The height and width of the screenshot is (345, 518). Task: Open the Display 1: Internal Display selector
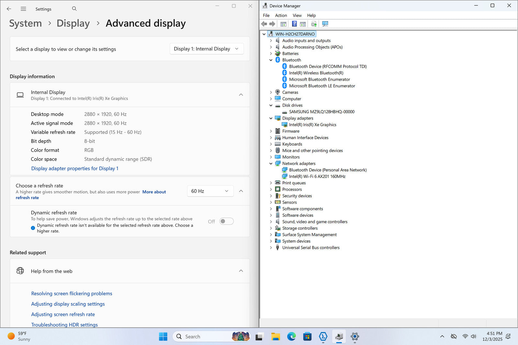click(207, 49)
